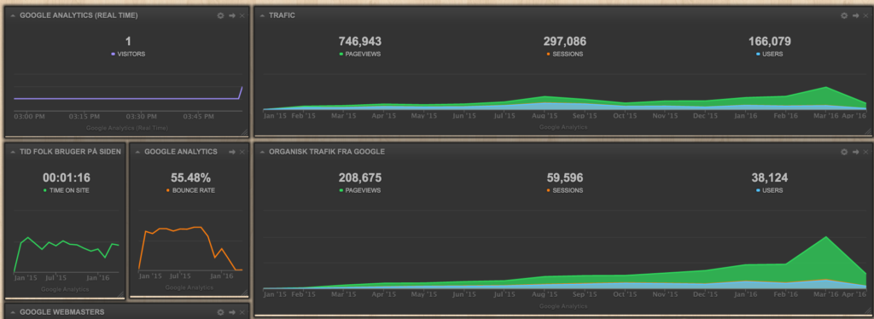Toggle Pageviews legend in Organisk Trafik widget

(x=360, y=190)
